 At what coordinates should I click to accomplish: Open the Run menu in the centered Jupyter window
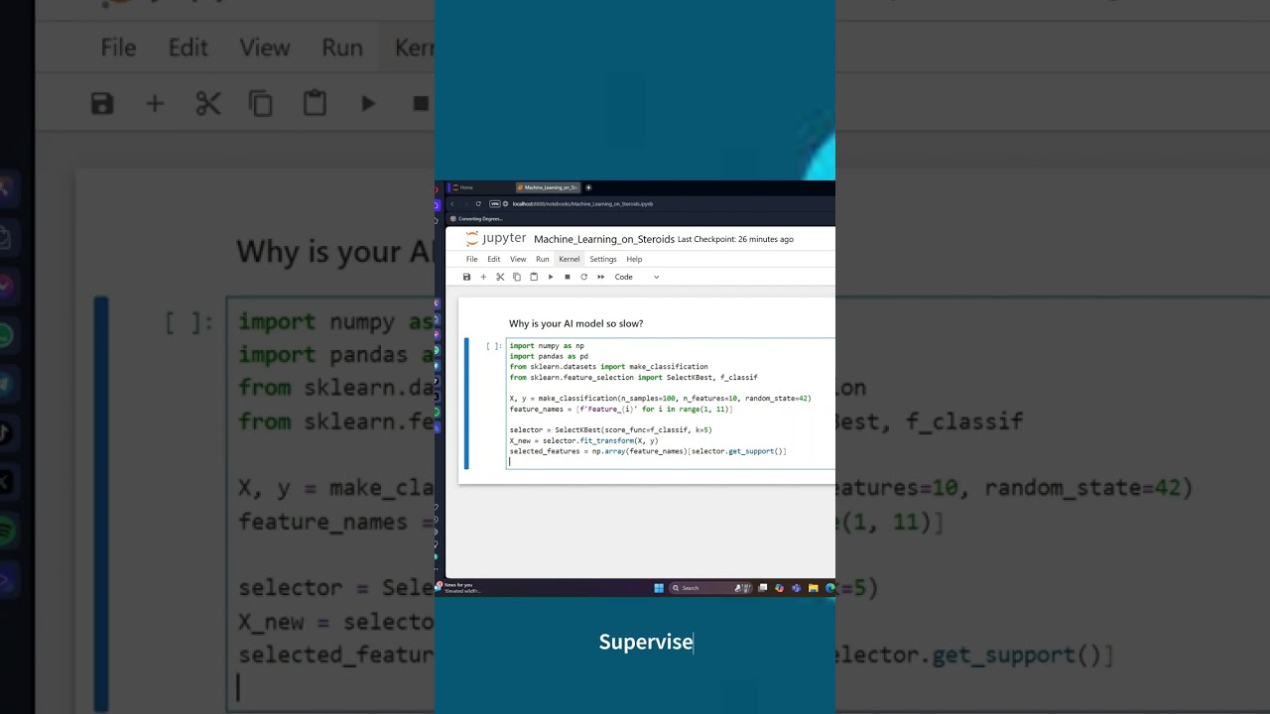pyautogui.click(x=543, y=259)
